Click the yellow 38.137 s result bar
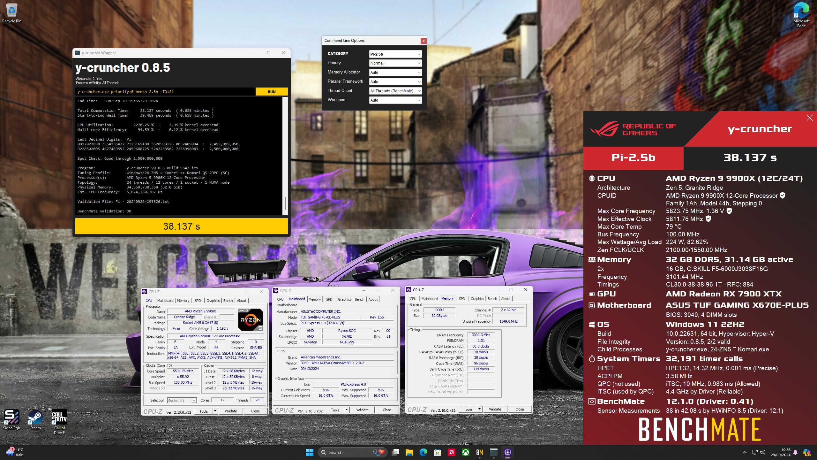The height and width of the screenshot is (460, 817). 181,226
